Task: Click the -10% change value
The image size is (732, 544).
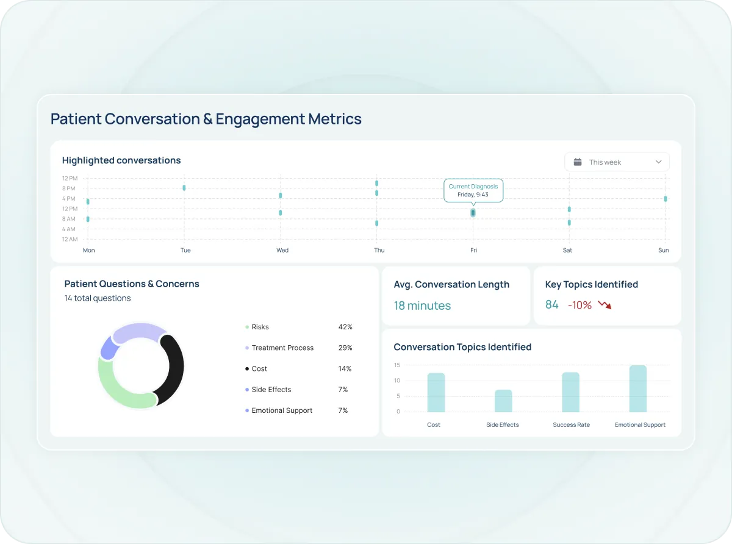Action: [579, 305]
